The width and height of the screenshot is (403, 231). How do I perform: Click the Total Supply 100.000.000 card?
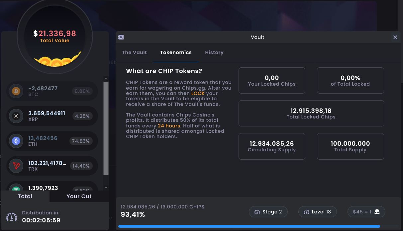(x=350, y=146)
